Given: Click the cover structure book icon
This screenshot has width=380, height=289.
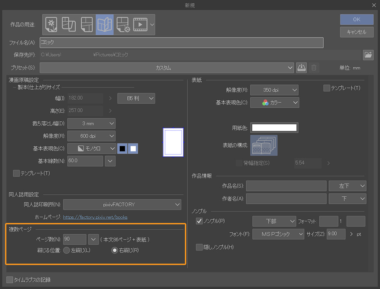Looking at the screenshot, I should (264, 145).
